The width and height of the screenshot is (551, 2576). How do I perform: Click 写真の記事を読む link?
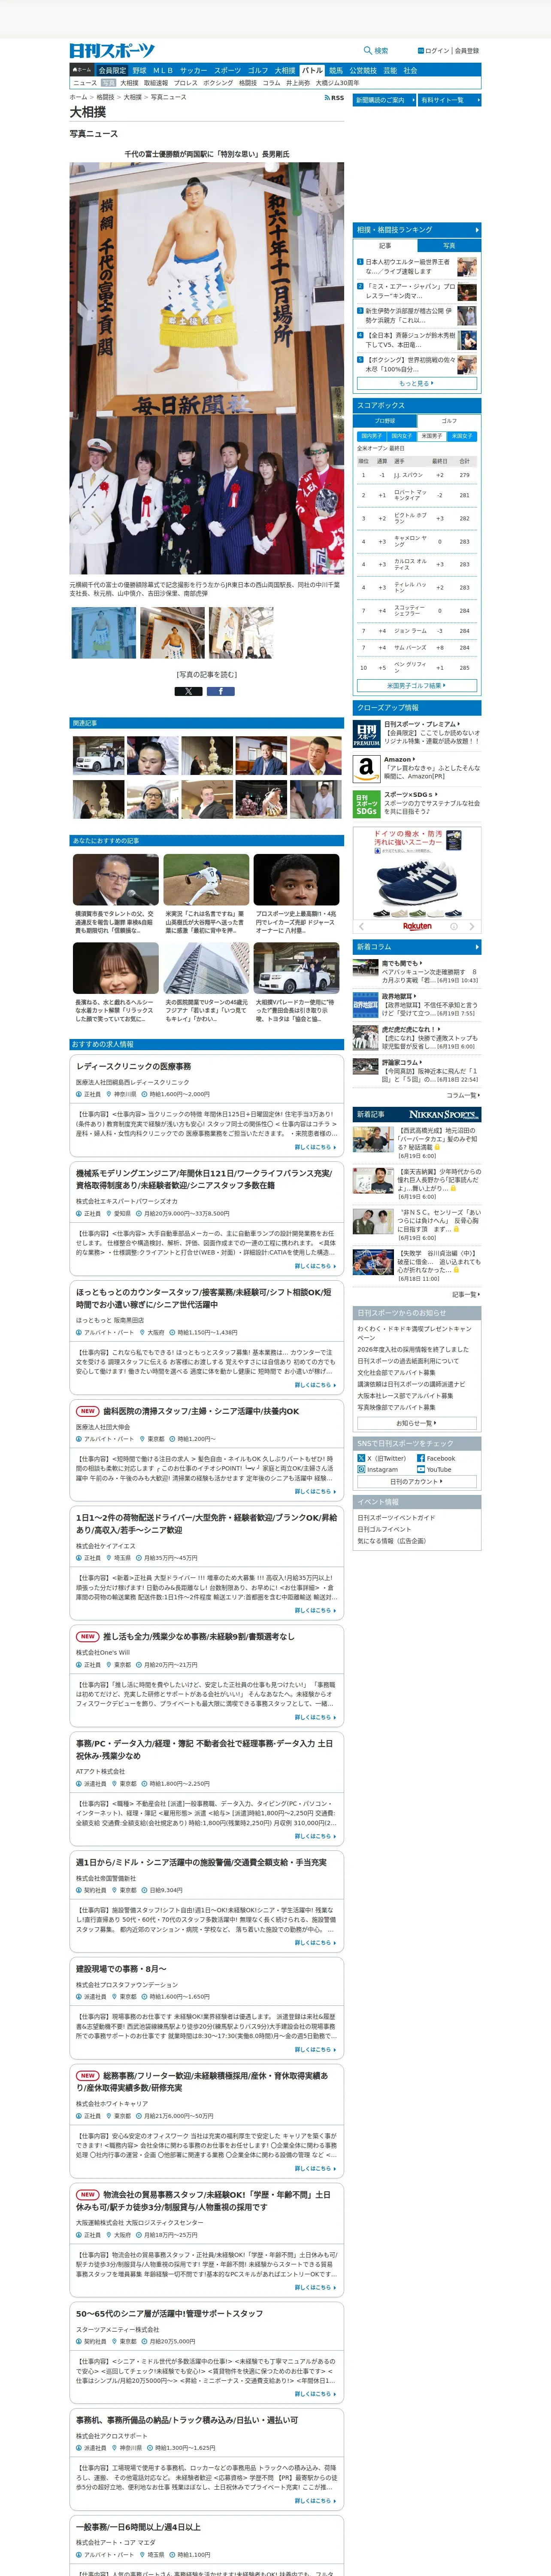pyautogui.click(x=207, y=675)
